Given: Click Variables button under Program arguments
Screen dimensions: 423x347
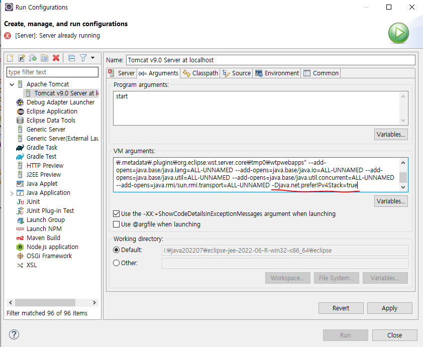Looking at the screenshot, I should point(391,134).
